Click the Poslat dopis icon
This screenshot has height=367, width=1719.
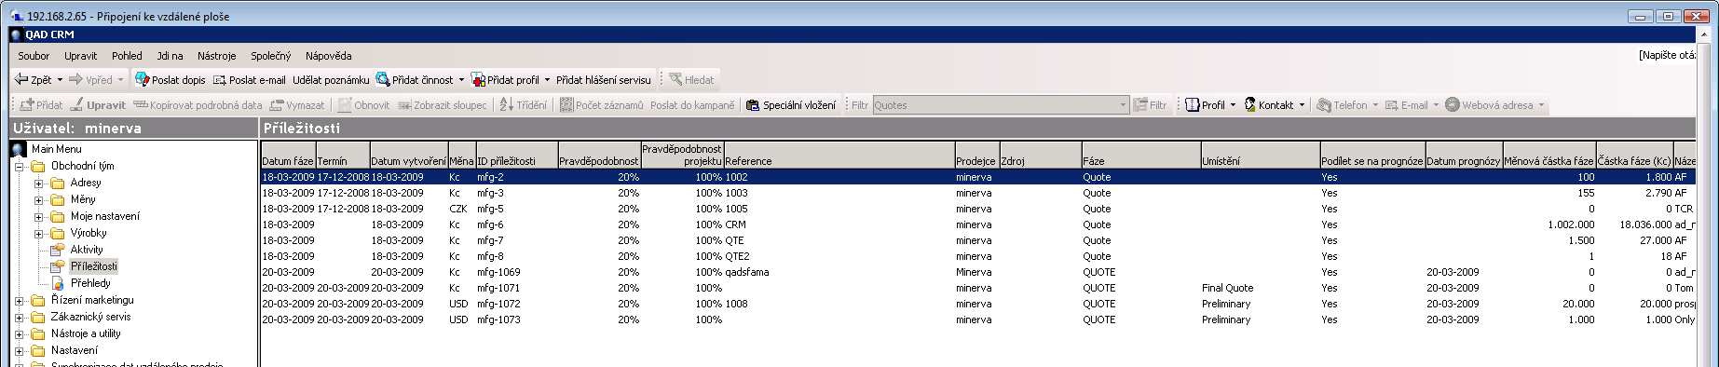click(143, 80)
